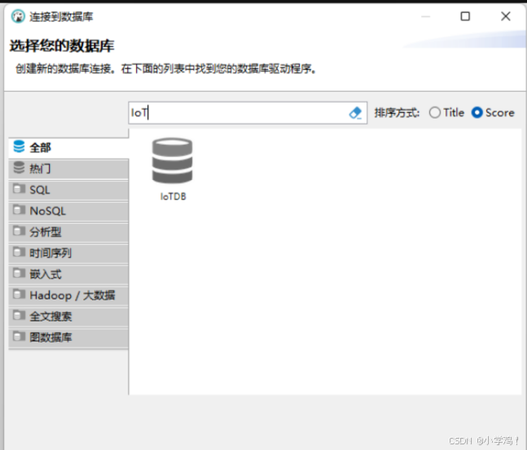Switch to 热门 category tab

click(x=68, y=168)
